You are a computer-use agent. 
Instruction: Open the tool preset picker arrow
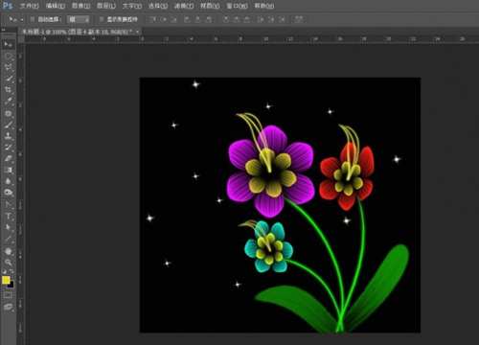coord(22,19)
